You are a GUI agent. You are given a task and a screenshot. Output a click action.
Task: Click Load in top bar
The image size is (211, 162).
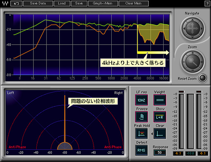click(62, 3)
